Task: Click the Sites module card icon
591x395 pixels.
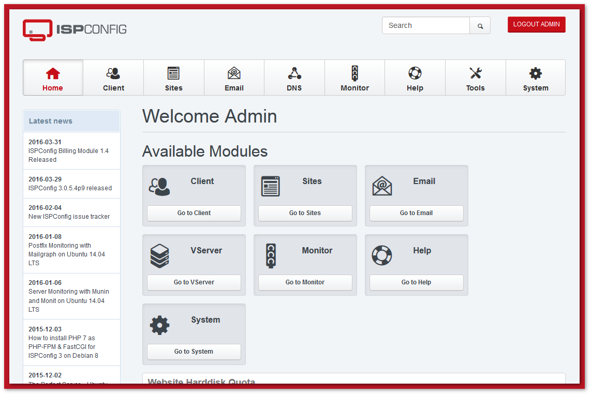Action: pyautogui.click(x=271, y=187)
